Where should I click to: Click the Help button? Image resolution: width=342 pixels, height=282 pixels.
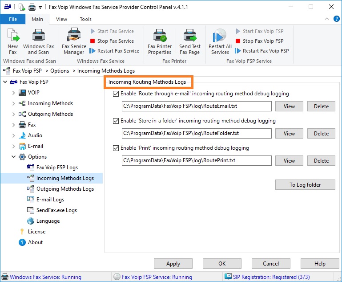click(320, 264)
